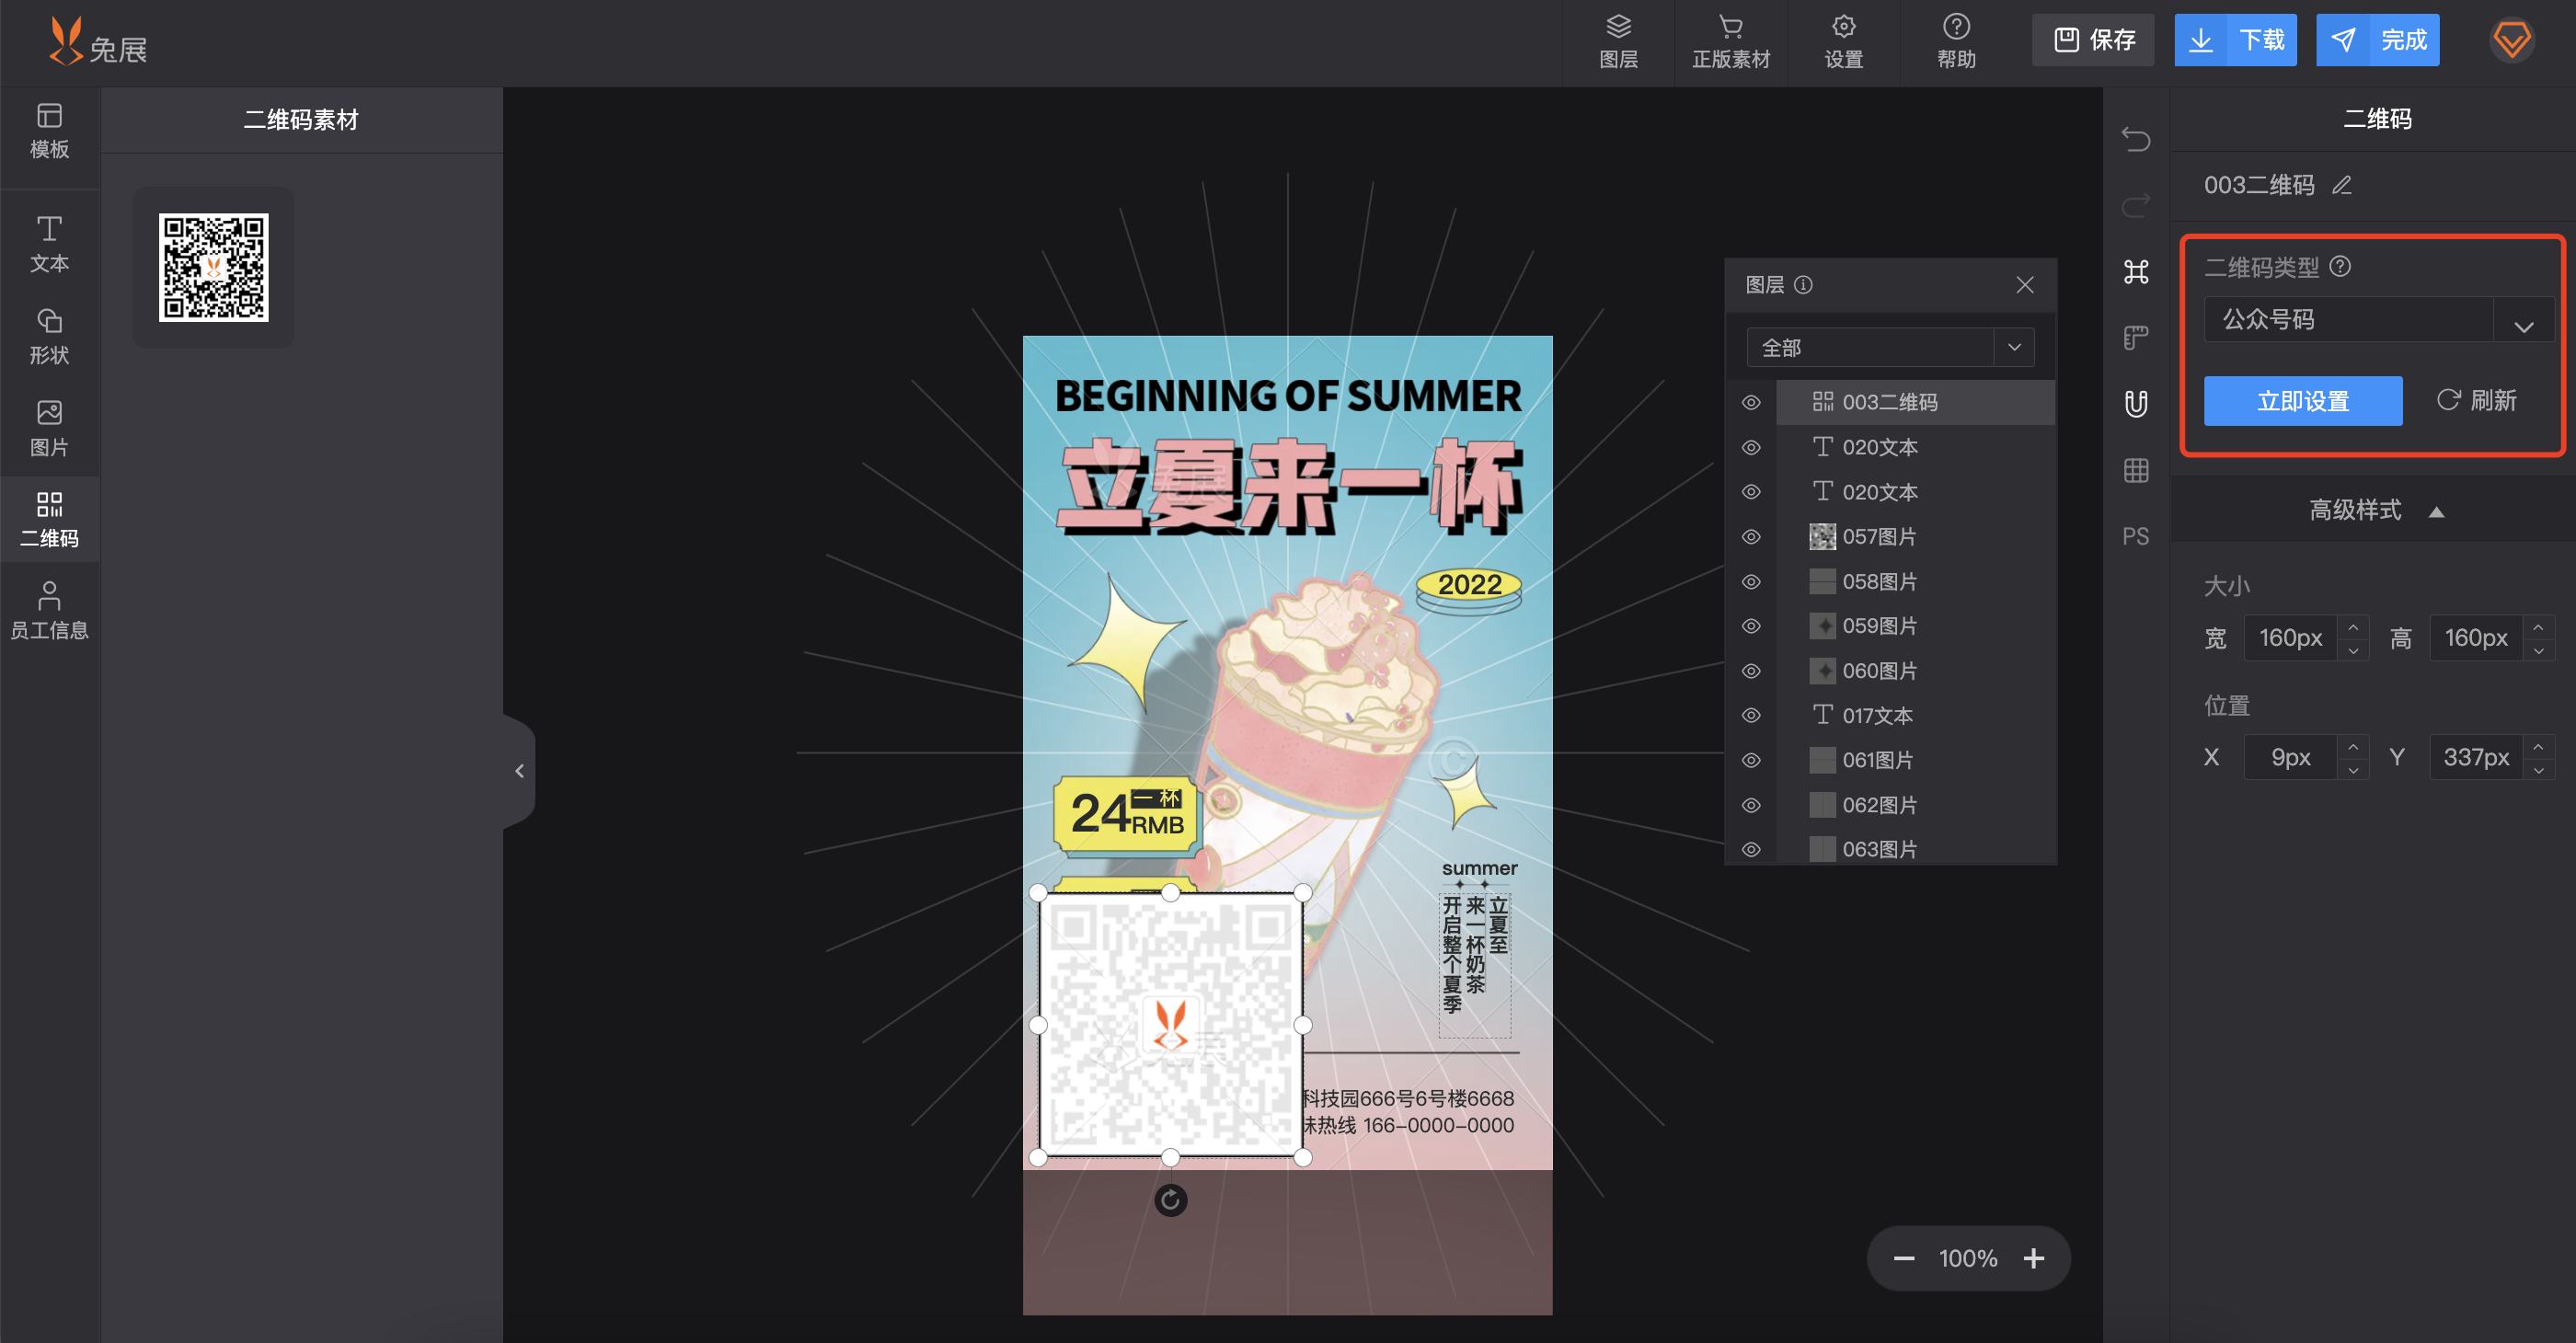Hide the 058图片 layer
2576x1343 pixels.
(1750, 581)
